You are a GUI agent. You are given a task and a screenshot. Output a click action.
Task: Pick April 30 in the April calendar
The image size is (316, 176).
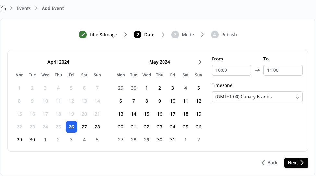(32, 140)
